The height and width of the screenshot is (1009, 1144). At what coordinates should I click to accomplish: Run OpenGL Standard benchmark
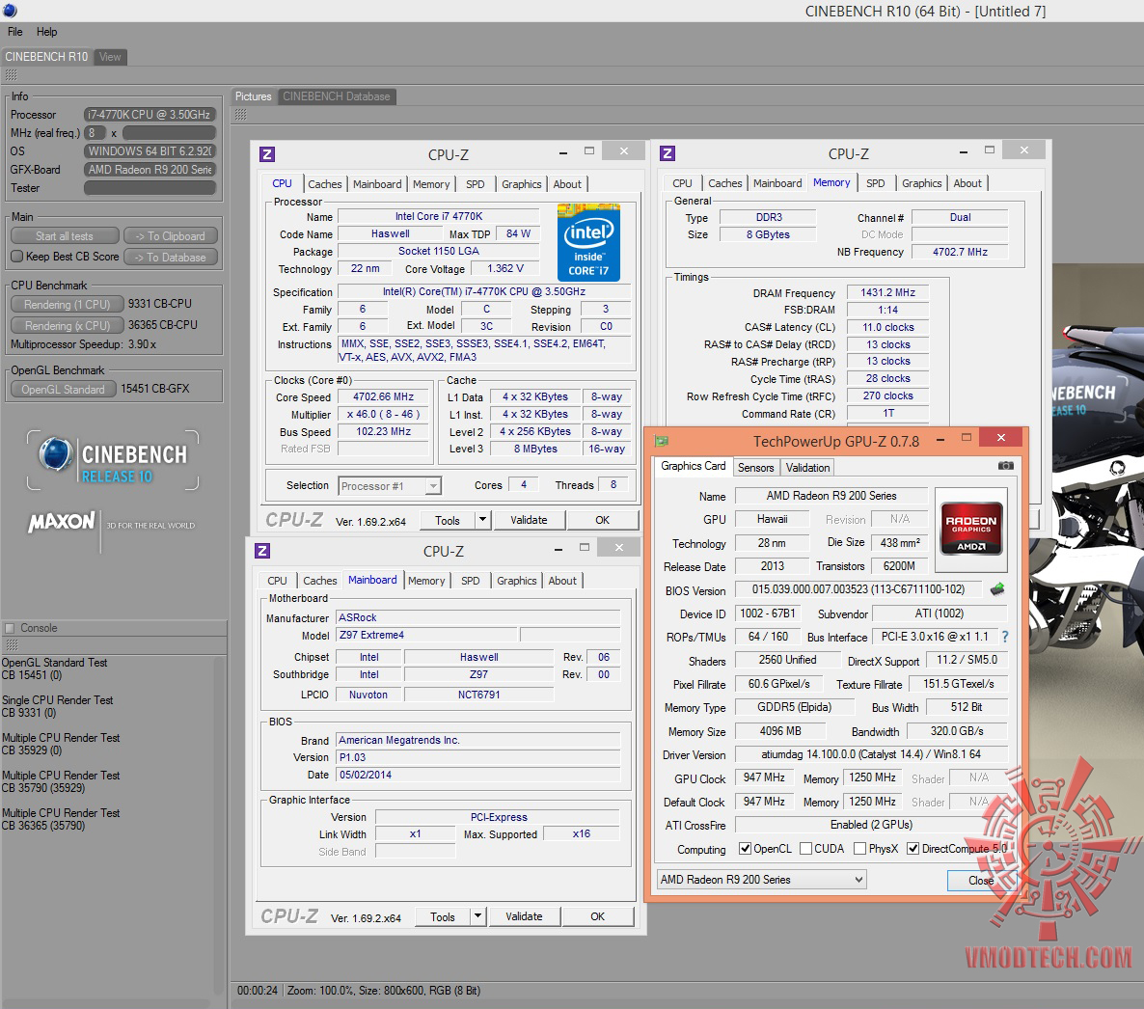point(64,389)
